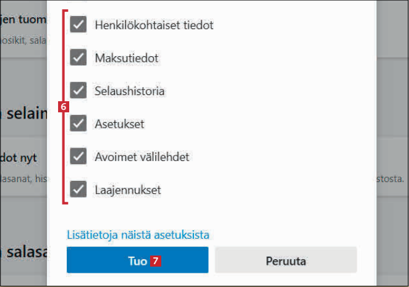Click the Asetukset label text
Screen dimensions: 409x287
120,124
